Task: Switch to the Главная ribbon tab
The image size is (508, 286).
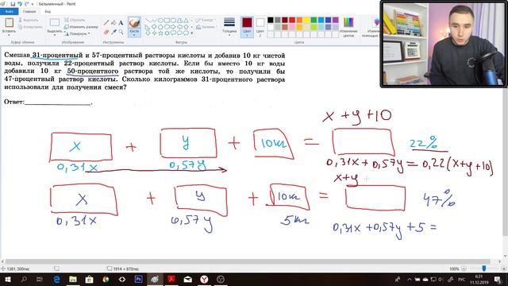Action: point(29,11)
